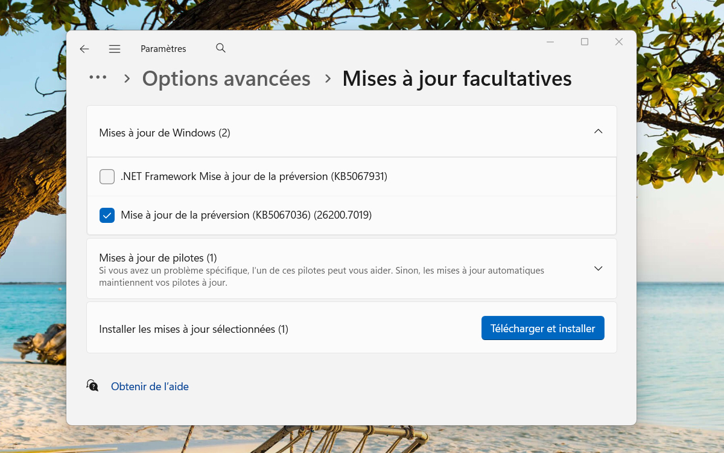Open the breadcrumb ellipsis menu
Image resolution: width=724 pixels, height=453 pixels.
(x=97, y=77)
